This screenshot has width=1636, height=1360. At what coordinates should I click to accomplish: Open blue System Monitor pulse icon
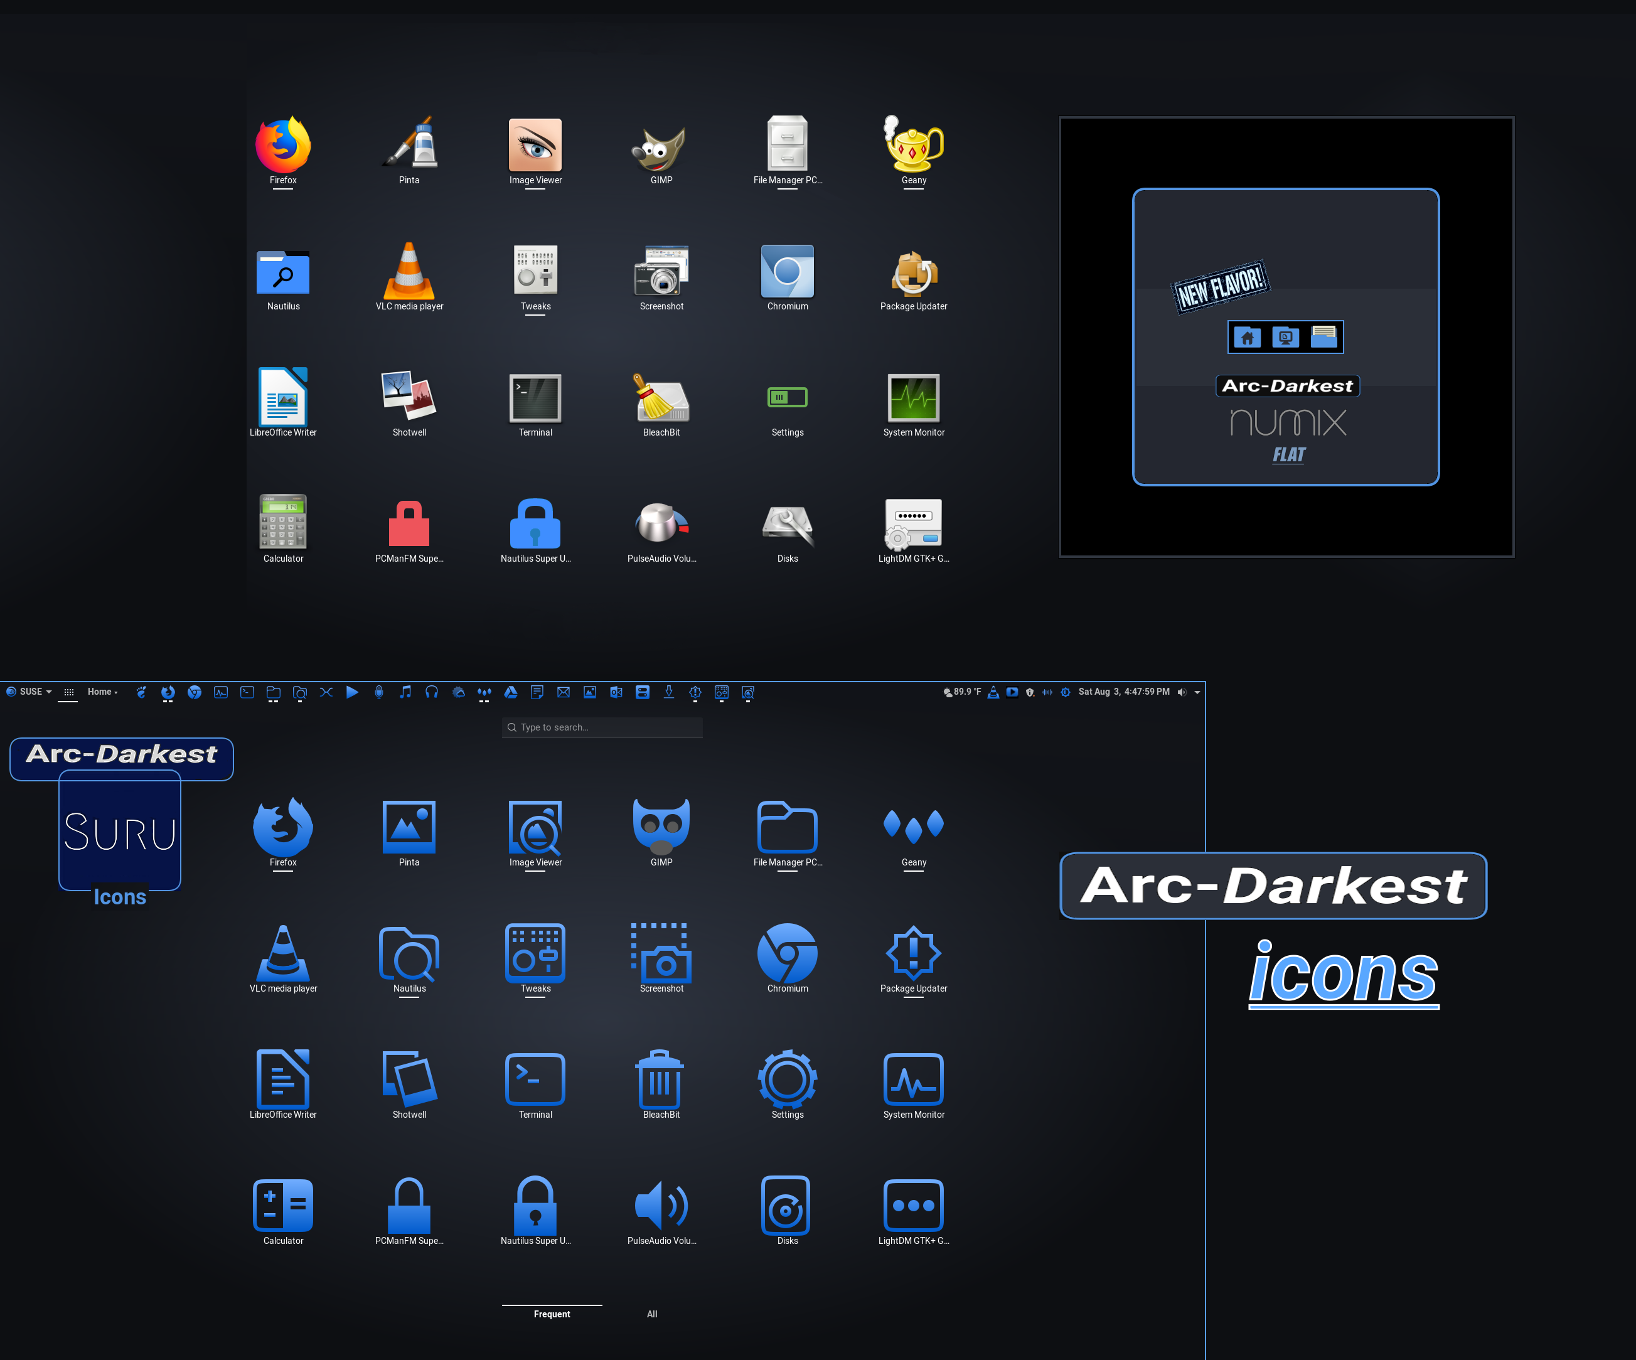914,1079
